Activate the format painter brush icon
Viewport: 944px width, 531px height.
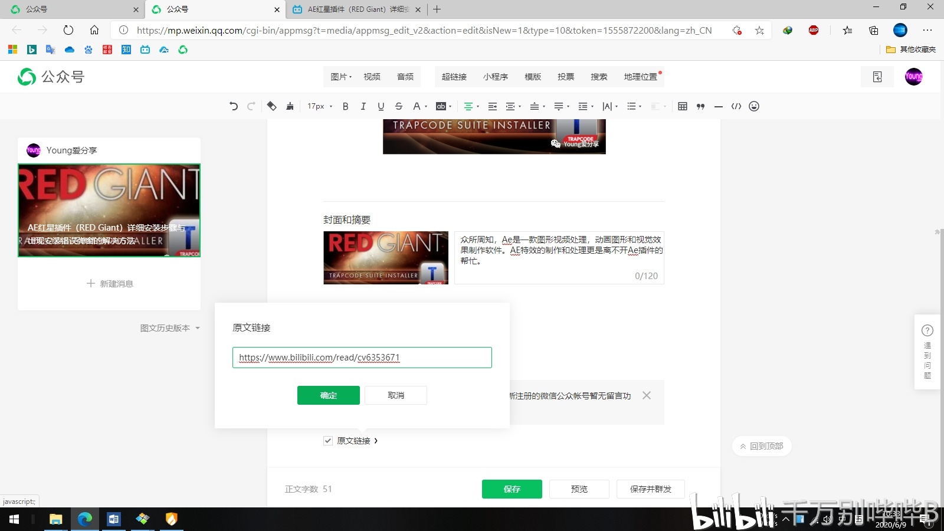pyautogui.click(x=290, y=106)
